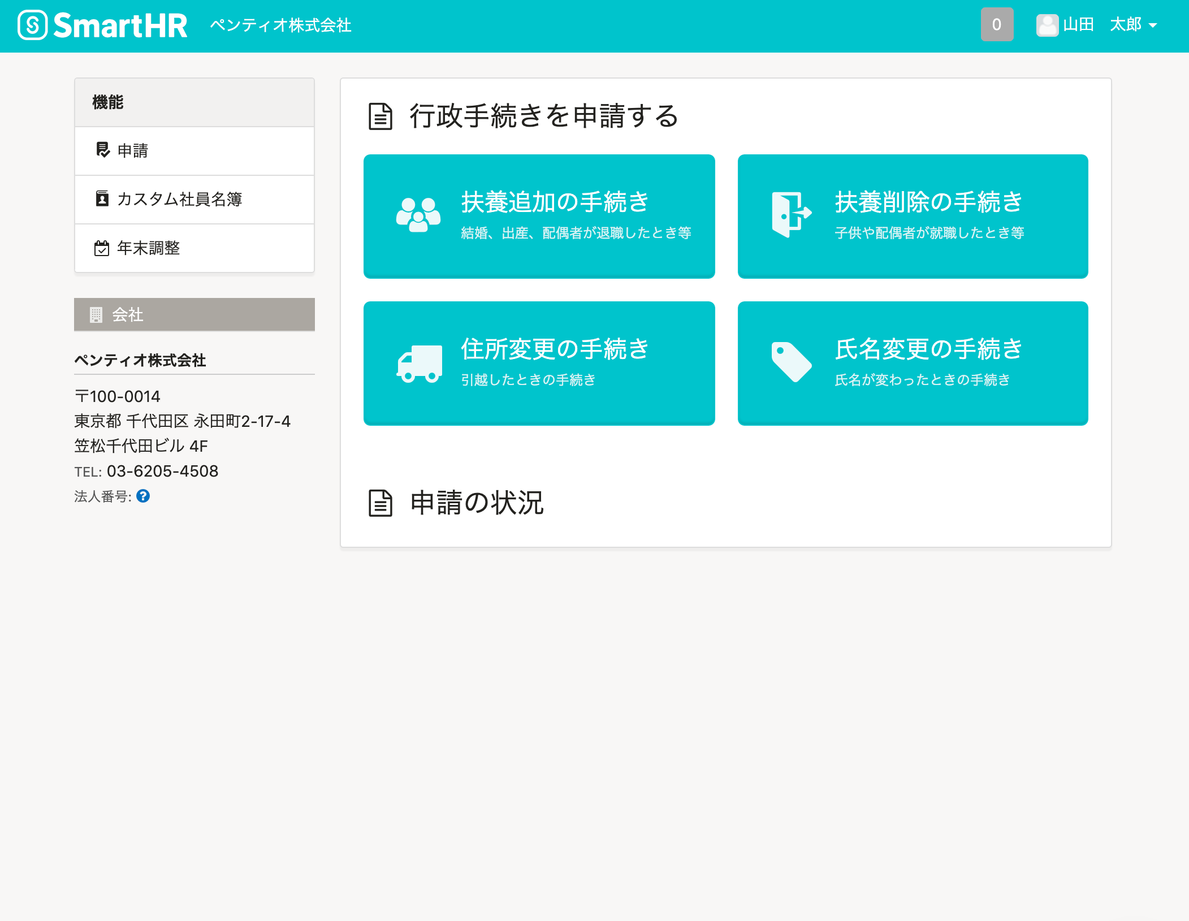
Task: Expand the 山田 太郎 user dropdown arrow
Action: point(1153,25)
